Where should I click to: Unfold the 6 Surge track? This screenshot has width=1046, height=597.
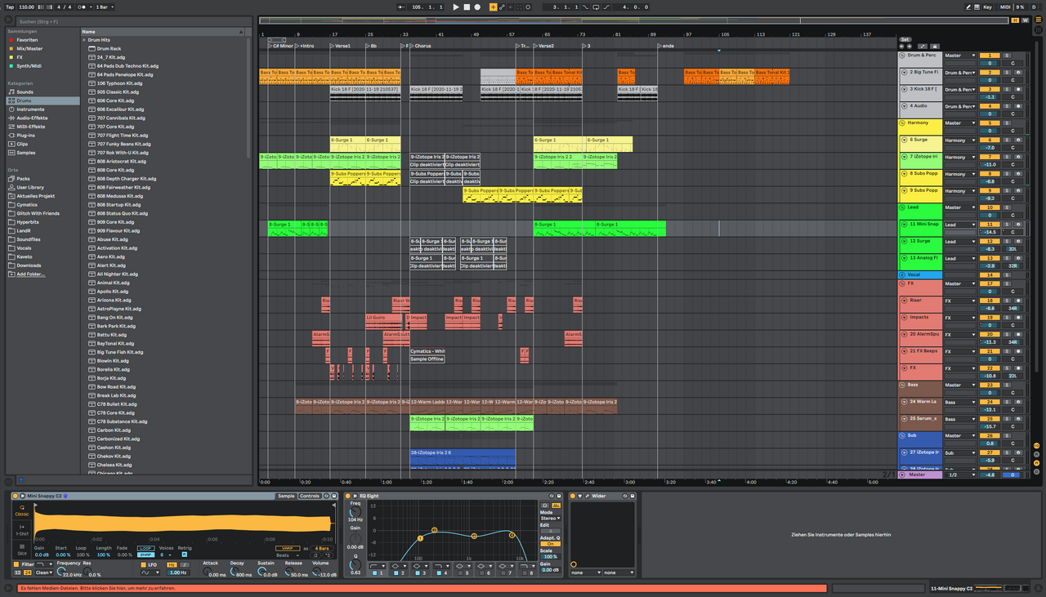905,140
